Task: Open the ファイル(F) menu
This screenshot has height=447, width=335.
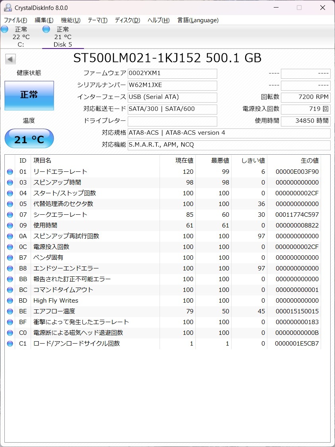Action: [x=16, y=20]
